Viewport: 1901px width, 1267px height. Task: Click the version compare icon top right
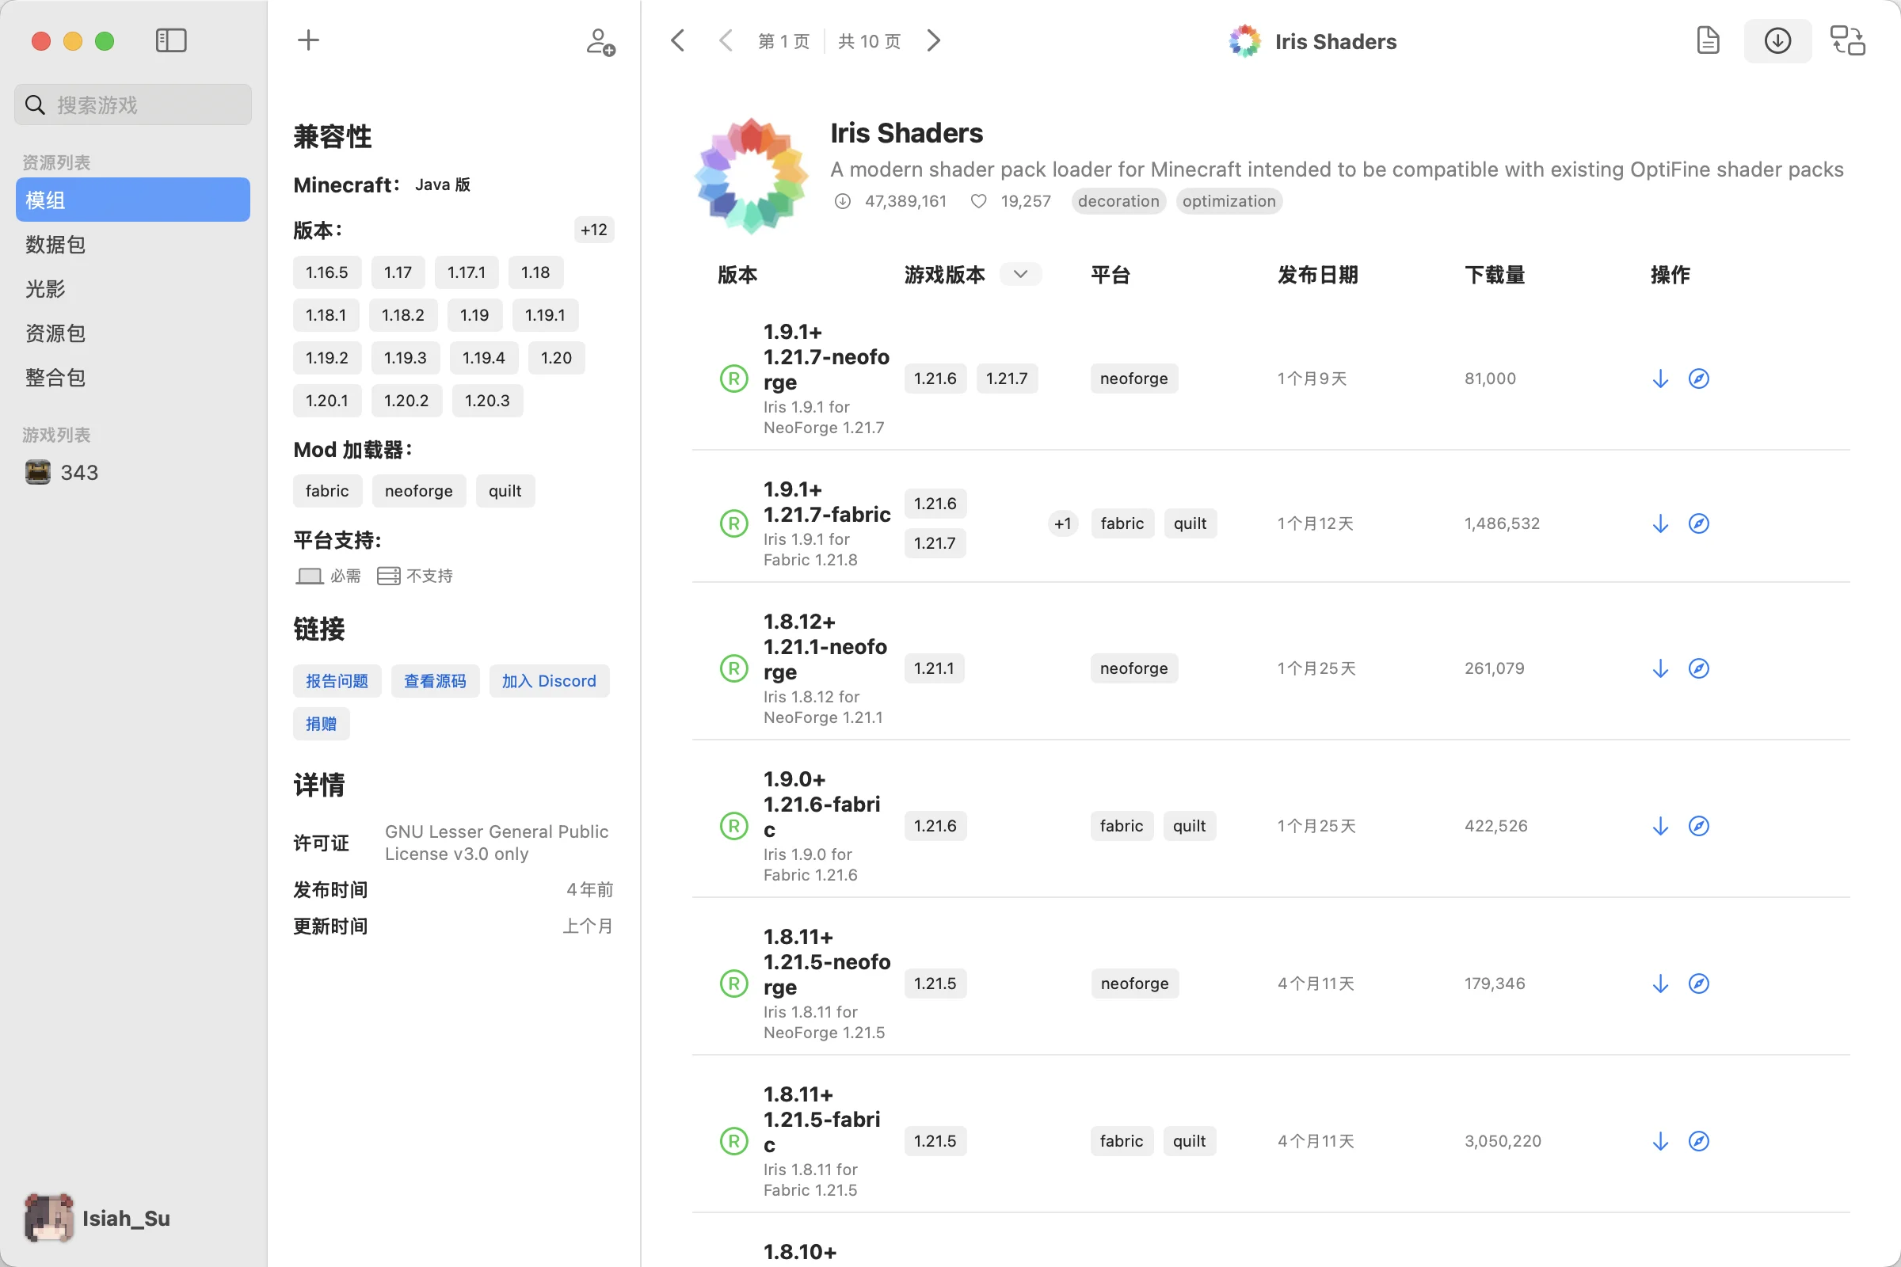pos(1847,40)
